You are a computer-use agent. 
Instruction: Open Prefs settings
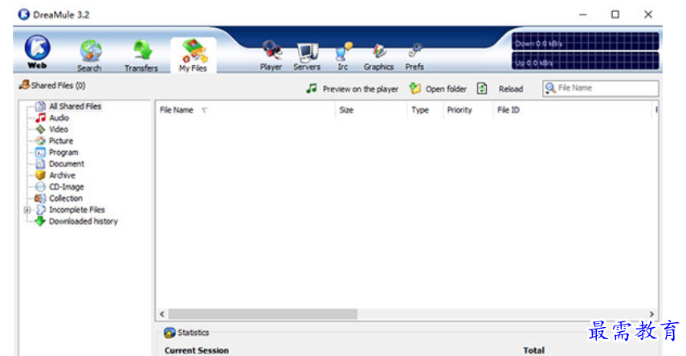tap(414, 55)
